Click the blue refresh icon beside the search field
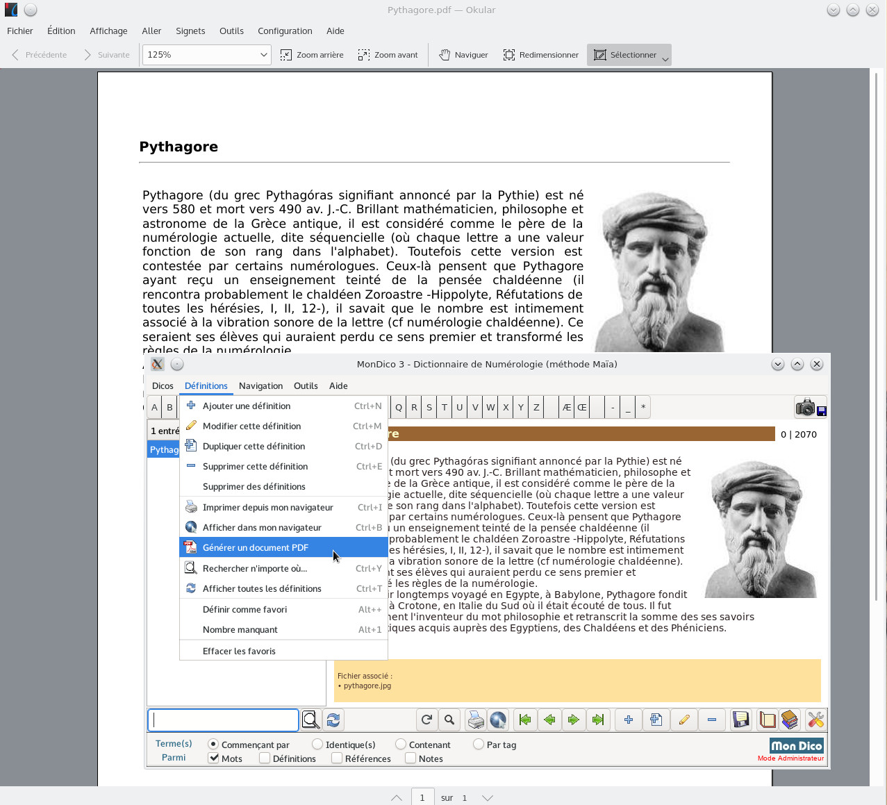Image resolution: width=887 pixels, height=805 pixels. click(x=333, y=720)
